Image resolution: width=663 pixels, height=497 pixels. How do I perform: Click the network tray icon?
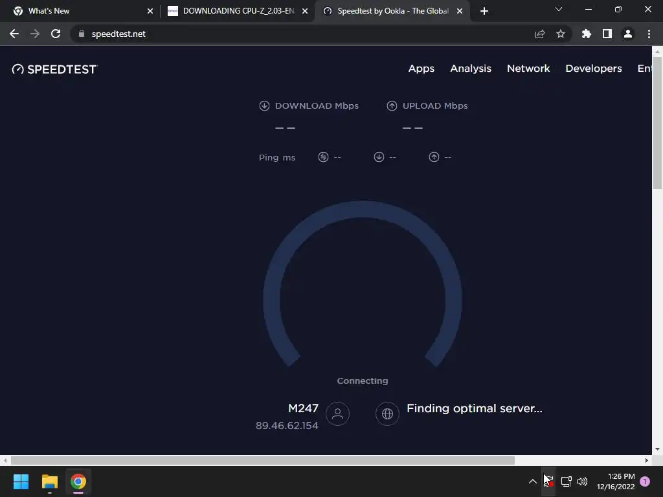click(x=566, y=481)
